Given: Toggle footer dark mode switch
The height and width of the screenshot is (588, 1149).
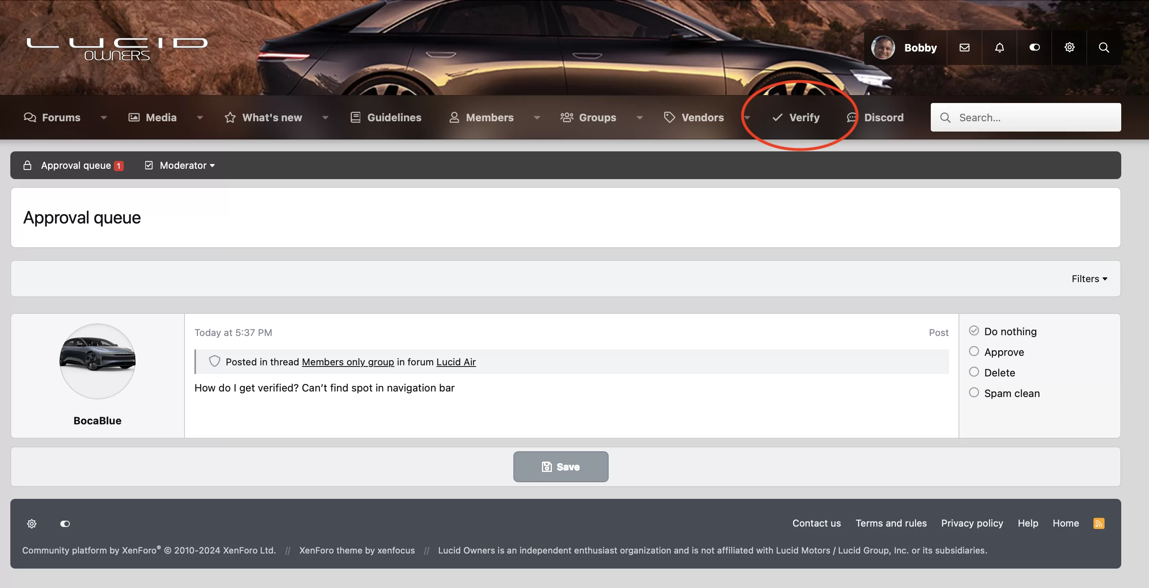Looking at the screenshot, I should [65, 523].
